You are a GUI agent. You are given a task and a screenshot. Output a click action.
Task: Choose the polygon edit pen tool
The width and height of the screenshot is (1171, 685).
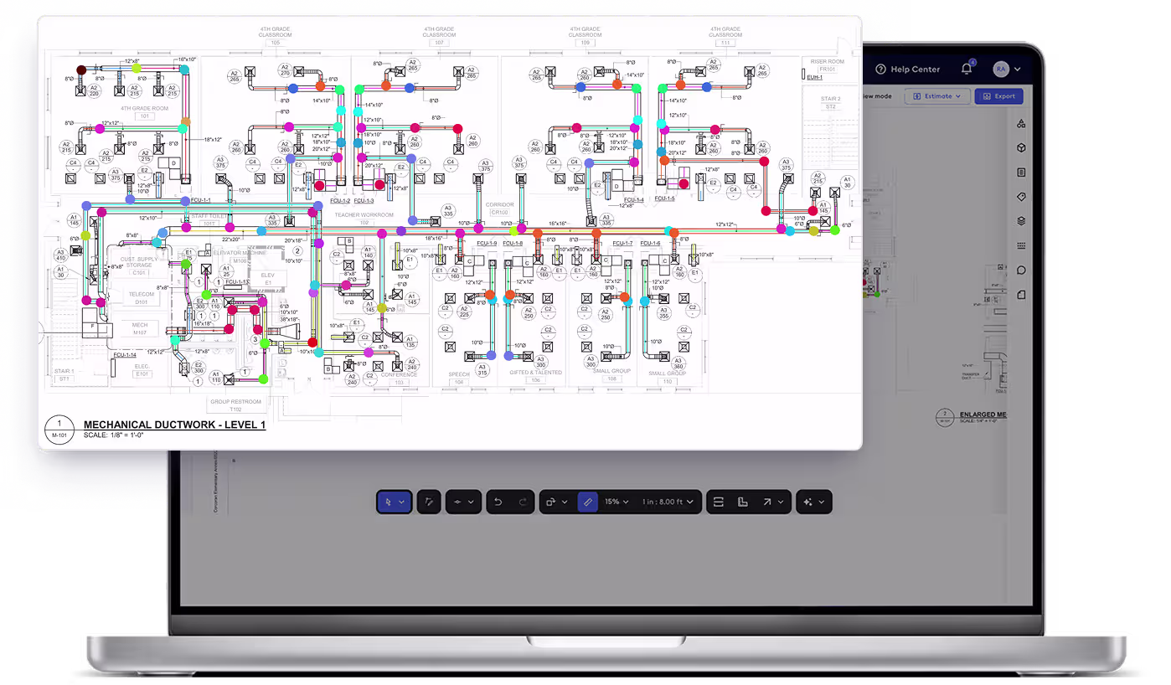pos(429,502)
